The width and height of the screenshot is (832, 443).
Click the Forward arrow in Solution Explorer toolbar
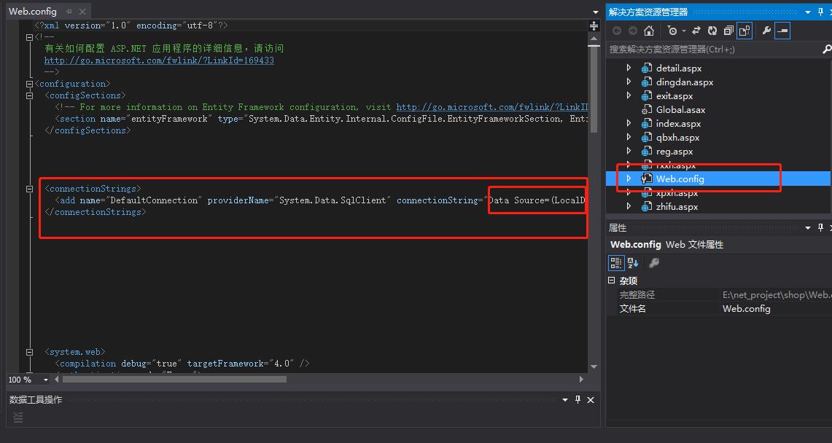632,31
